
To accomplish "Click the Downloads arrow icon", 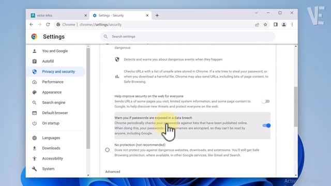I will click(35, 148).
